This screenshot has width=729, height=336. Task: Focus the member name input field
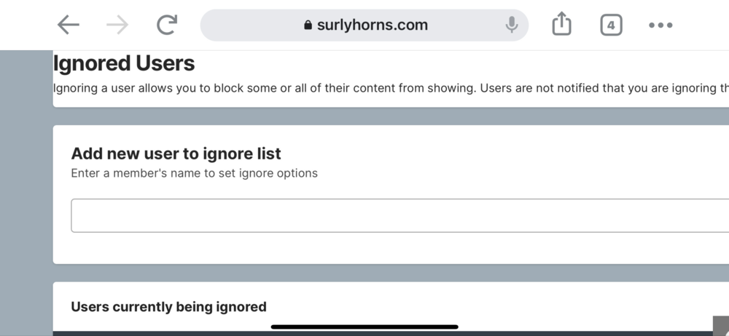click(x=394, y=215)
